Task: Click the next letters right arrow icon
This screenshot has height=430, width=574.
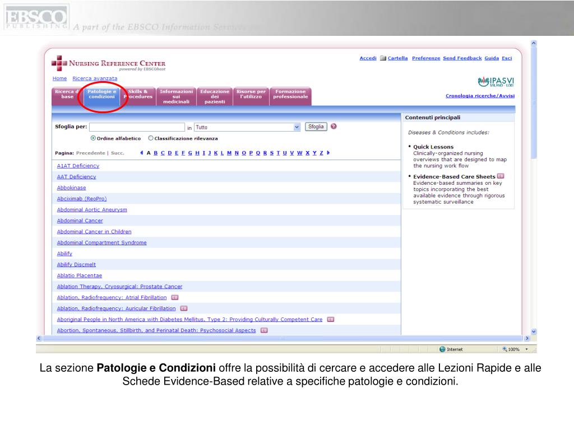Action: tap(328, 153)
